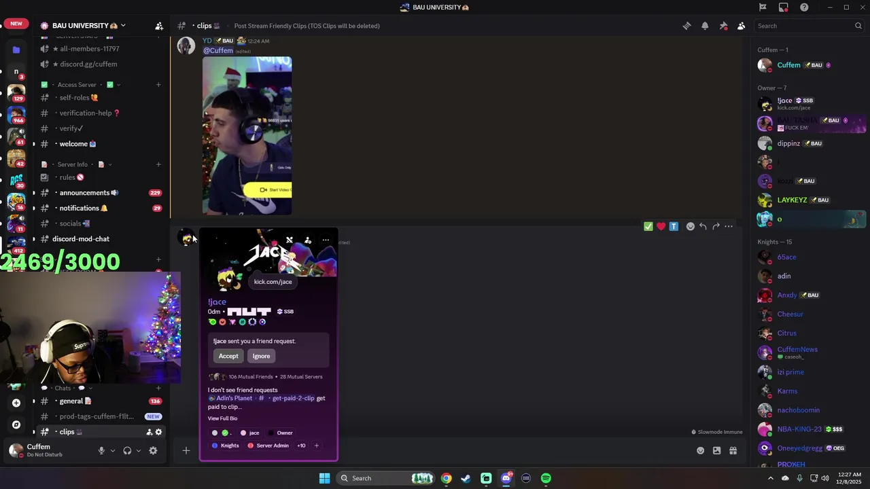The width and height of the screenshot is (870, 489).
Task: Open the add reaction emoji picker
Action: (691, 226)
